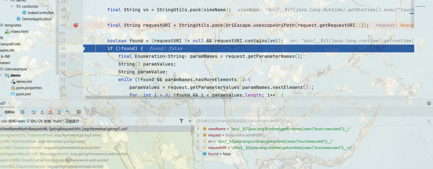Screen dimensions: 433x169
Task: Expand the viewName variable node
Action: click(198, 129)
